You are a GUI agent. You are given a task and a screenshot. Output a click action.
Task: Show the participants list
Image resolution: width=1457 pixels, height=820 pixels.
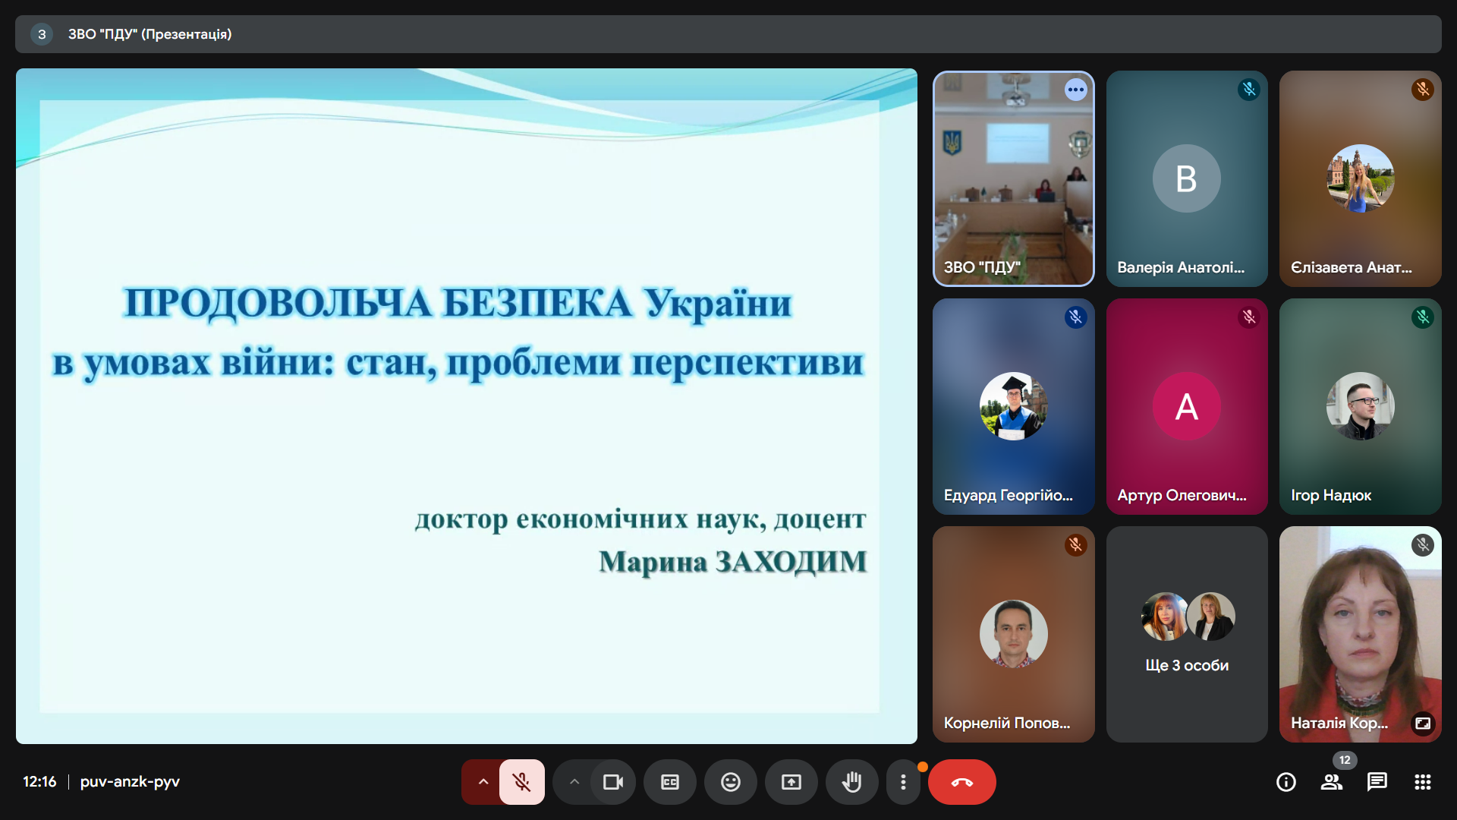tap(1332, 782)
